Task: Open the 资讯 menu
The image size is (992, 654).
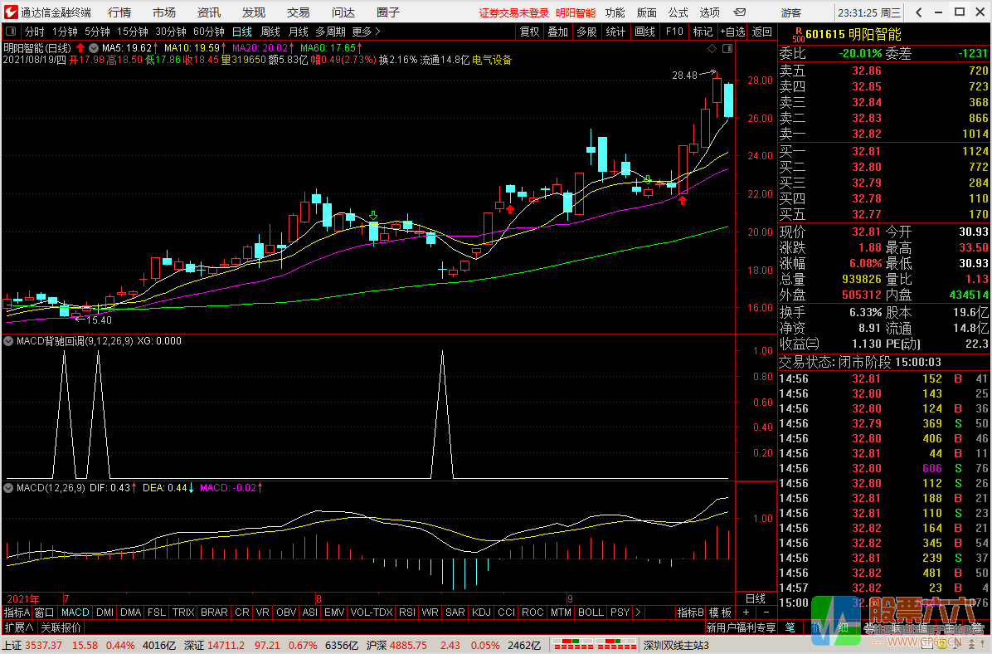Action: coord(209,12)
